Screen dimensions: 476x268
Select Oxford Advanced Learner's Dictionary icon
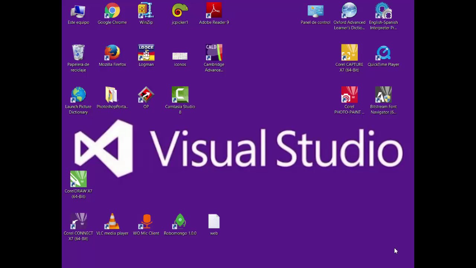coord(349,11)
